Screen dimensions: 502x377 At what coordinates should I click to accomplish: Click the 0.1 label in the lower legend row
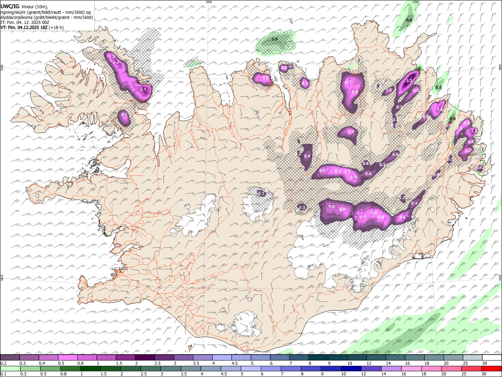point(3,374)
